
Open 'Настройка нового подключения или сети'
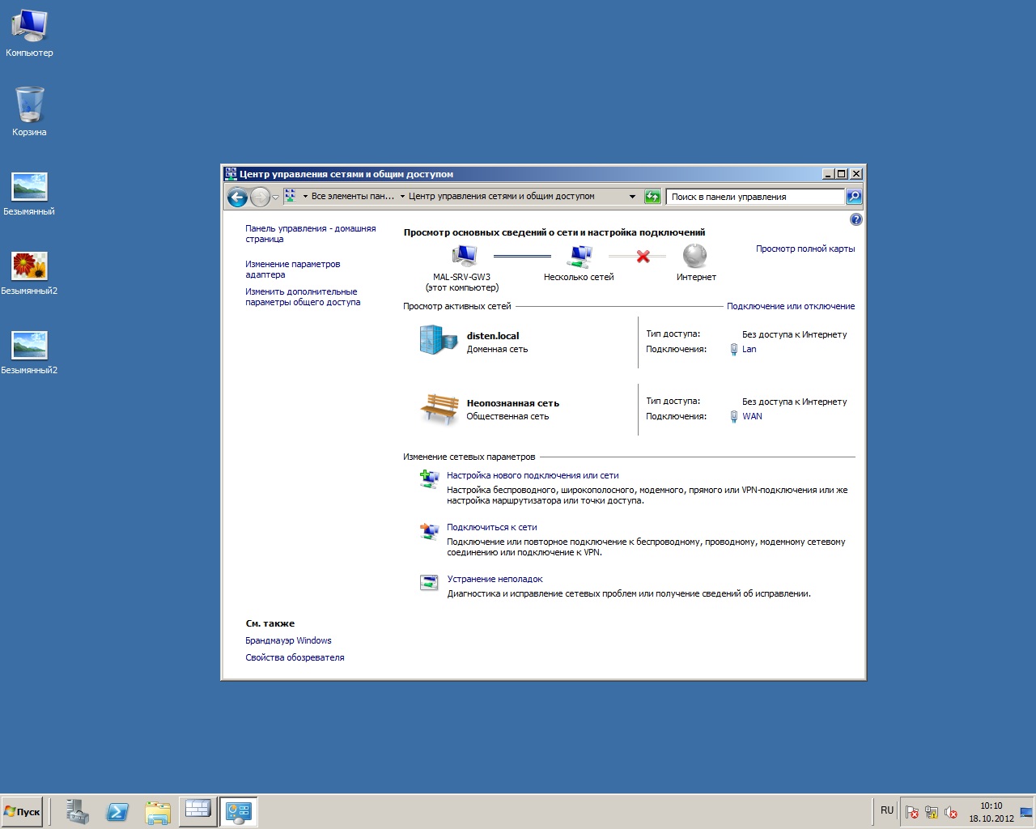coord(533,476)
